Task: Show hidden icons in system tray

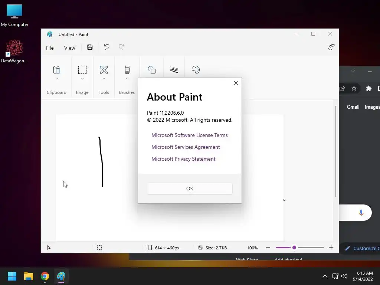Action: tap(325, 276)
